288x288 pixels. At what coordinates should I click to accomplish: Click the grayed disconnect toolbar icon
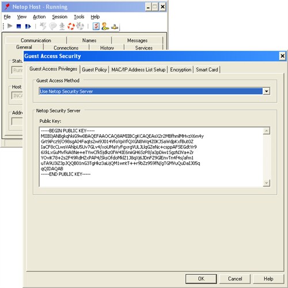tap(43, 26)
